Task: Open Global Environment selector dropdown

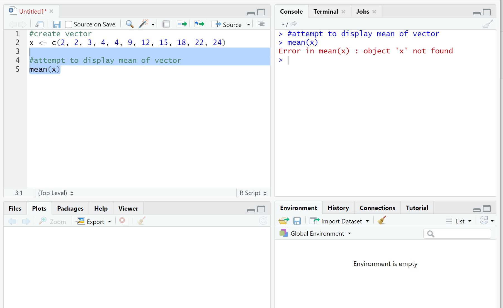Action: (x=315, y=233)
